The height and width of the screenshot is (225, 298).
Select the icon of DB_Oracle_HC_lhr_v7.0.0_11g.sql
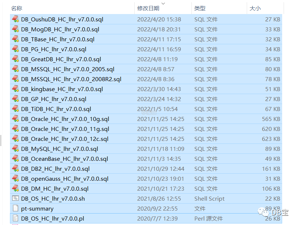[15, 129]
